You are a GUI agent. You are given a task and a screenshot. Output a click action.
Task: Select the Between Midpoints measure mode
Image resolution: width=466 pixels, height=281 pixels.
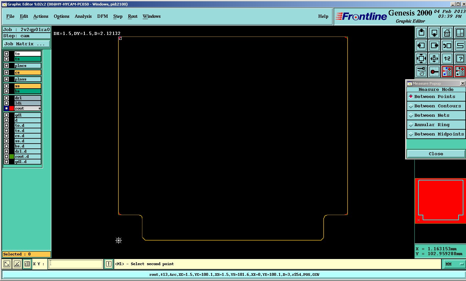pyautogui.click(x=436, y=134)
